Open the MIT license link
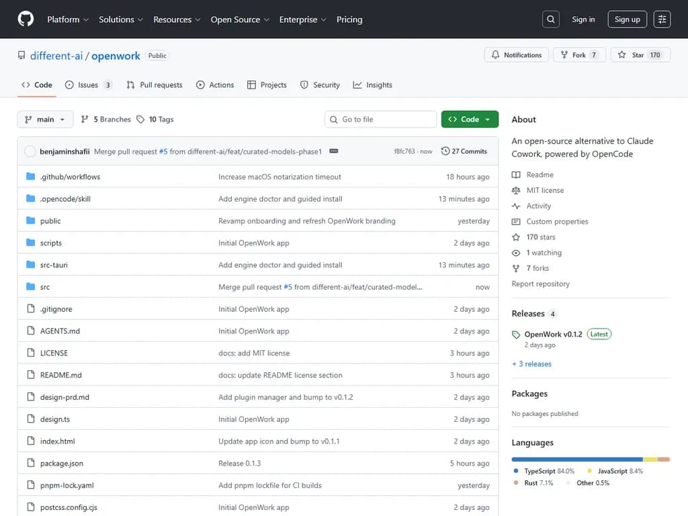This screenshot has width=688, height=516. coord(545,190)
